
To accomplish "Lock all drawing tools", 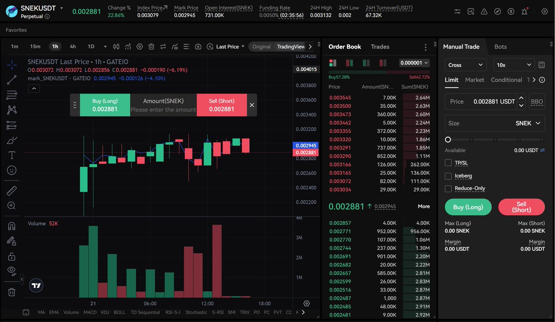I will click(12, 255).
